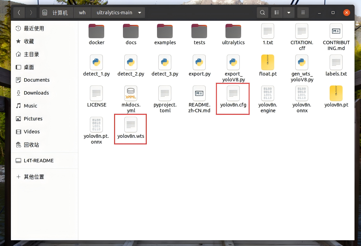Open Videos in the sidebar
The height and width of the screenshot is (246, 361).
pos(44,132)
